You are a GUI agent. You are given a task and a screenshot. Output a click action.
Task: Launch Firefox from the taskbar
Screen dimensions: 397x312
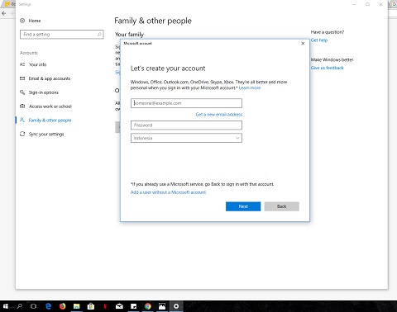pyautogui.click(x=62, y=306)
